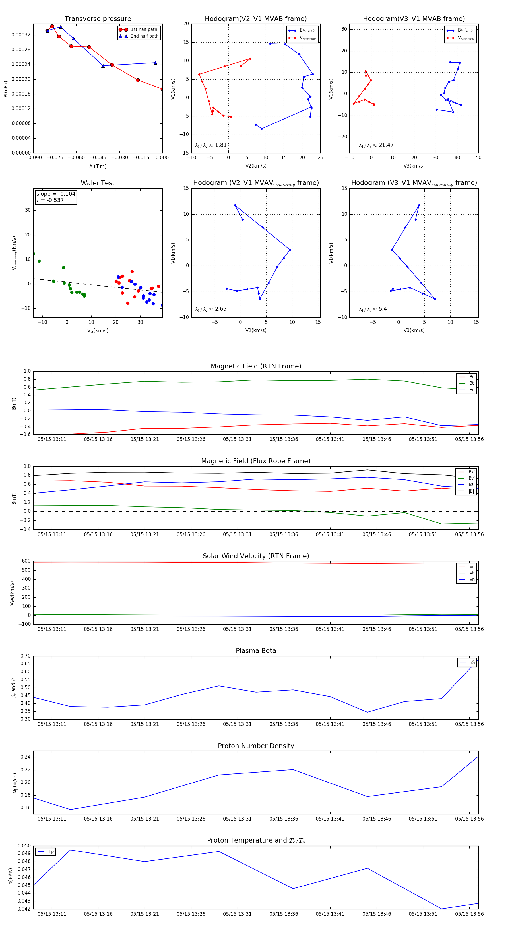The width and height of the screenshot is (512, 939).
Task: Select the 'Bt' legend entry
Action: (x=466, y=383)
